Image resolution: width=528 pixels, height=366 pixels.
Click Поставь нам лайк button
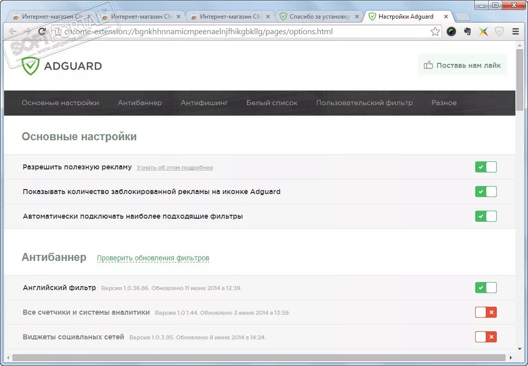coord(462,65)
